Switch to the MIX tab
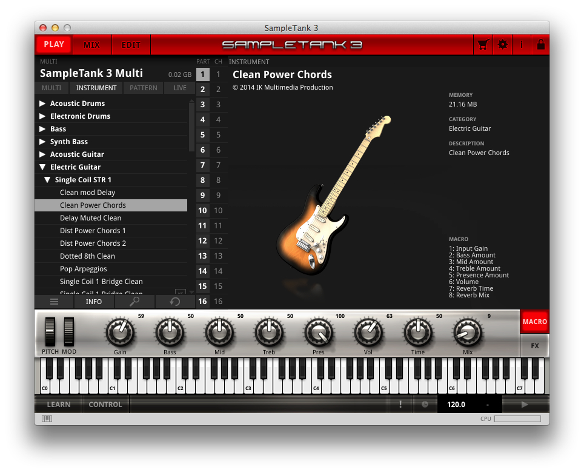584x473 pixels. (92, 44)
